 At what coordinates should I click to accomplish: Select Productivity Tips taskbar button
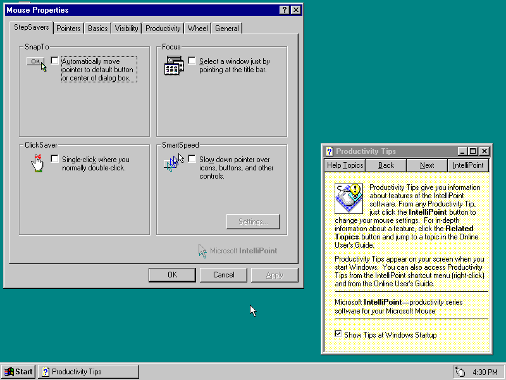click(89, 372)
